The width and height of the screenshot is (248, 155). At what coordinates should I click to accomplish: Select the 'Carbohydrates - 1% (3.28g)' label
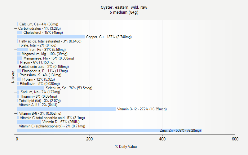[x=39, y=29]
